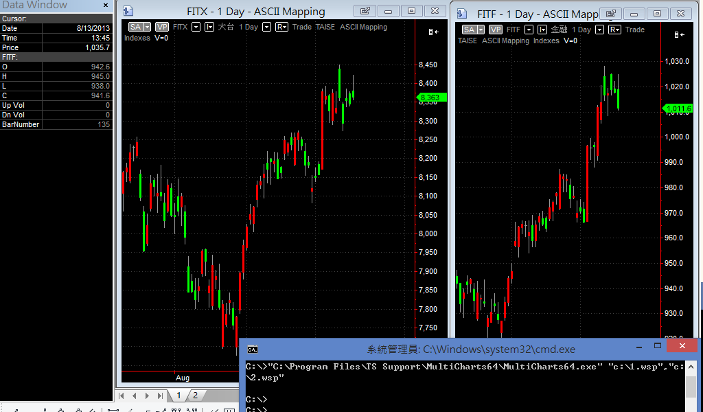Click 'ASCII Mapping' in the FITX status line
Image resolution: width=703 pixels, height=412 pixels.
(363, 27)
